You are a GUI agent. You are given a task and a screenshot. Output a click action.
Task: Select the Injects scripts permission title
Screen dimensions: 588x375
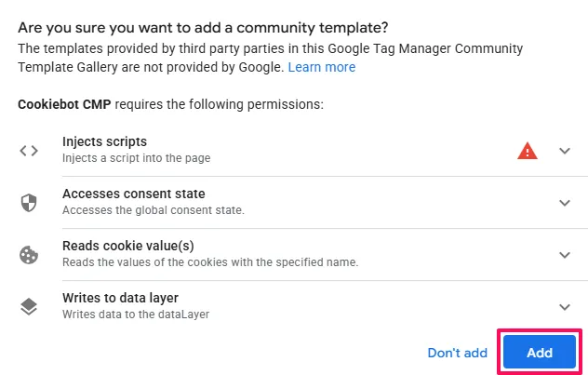[x=104, y=141]
